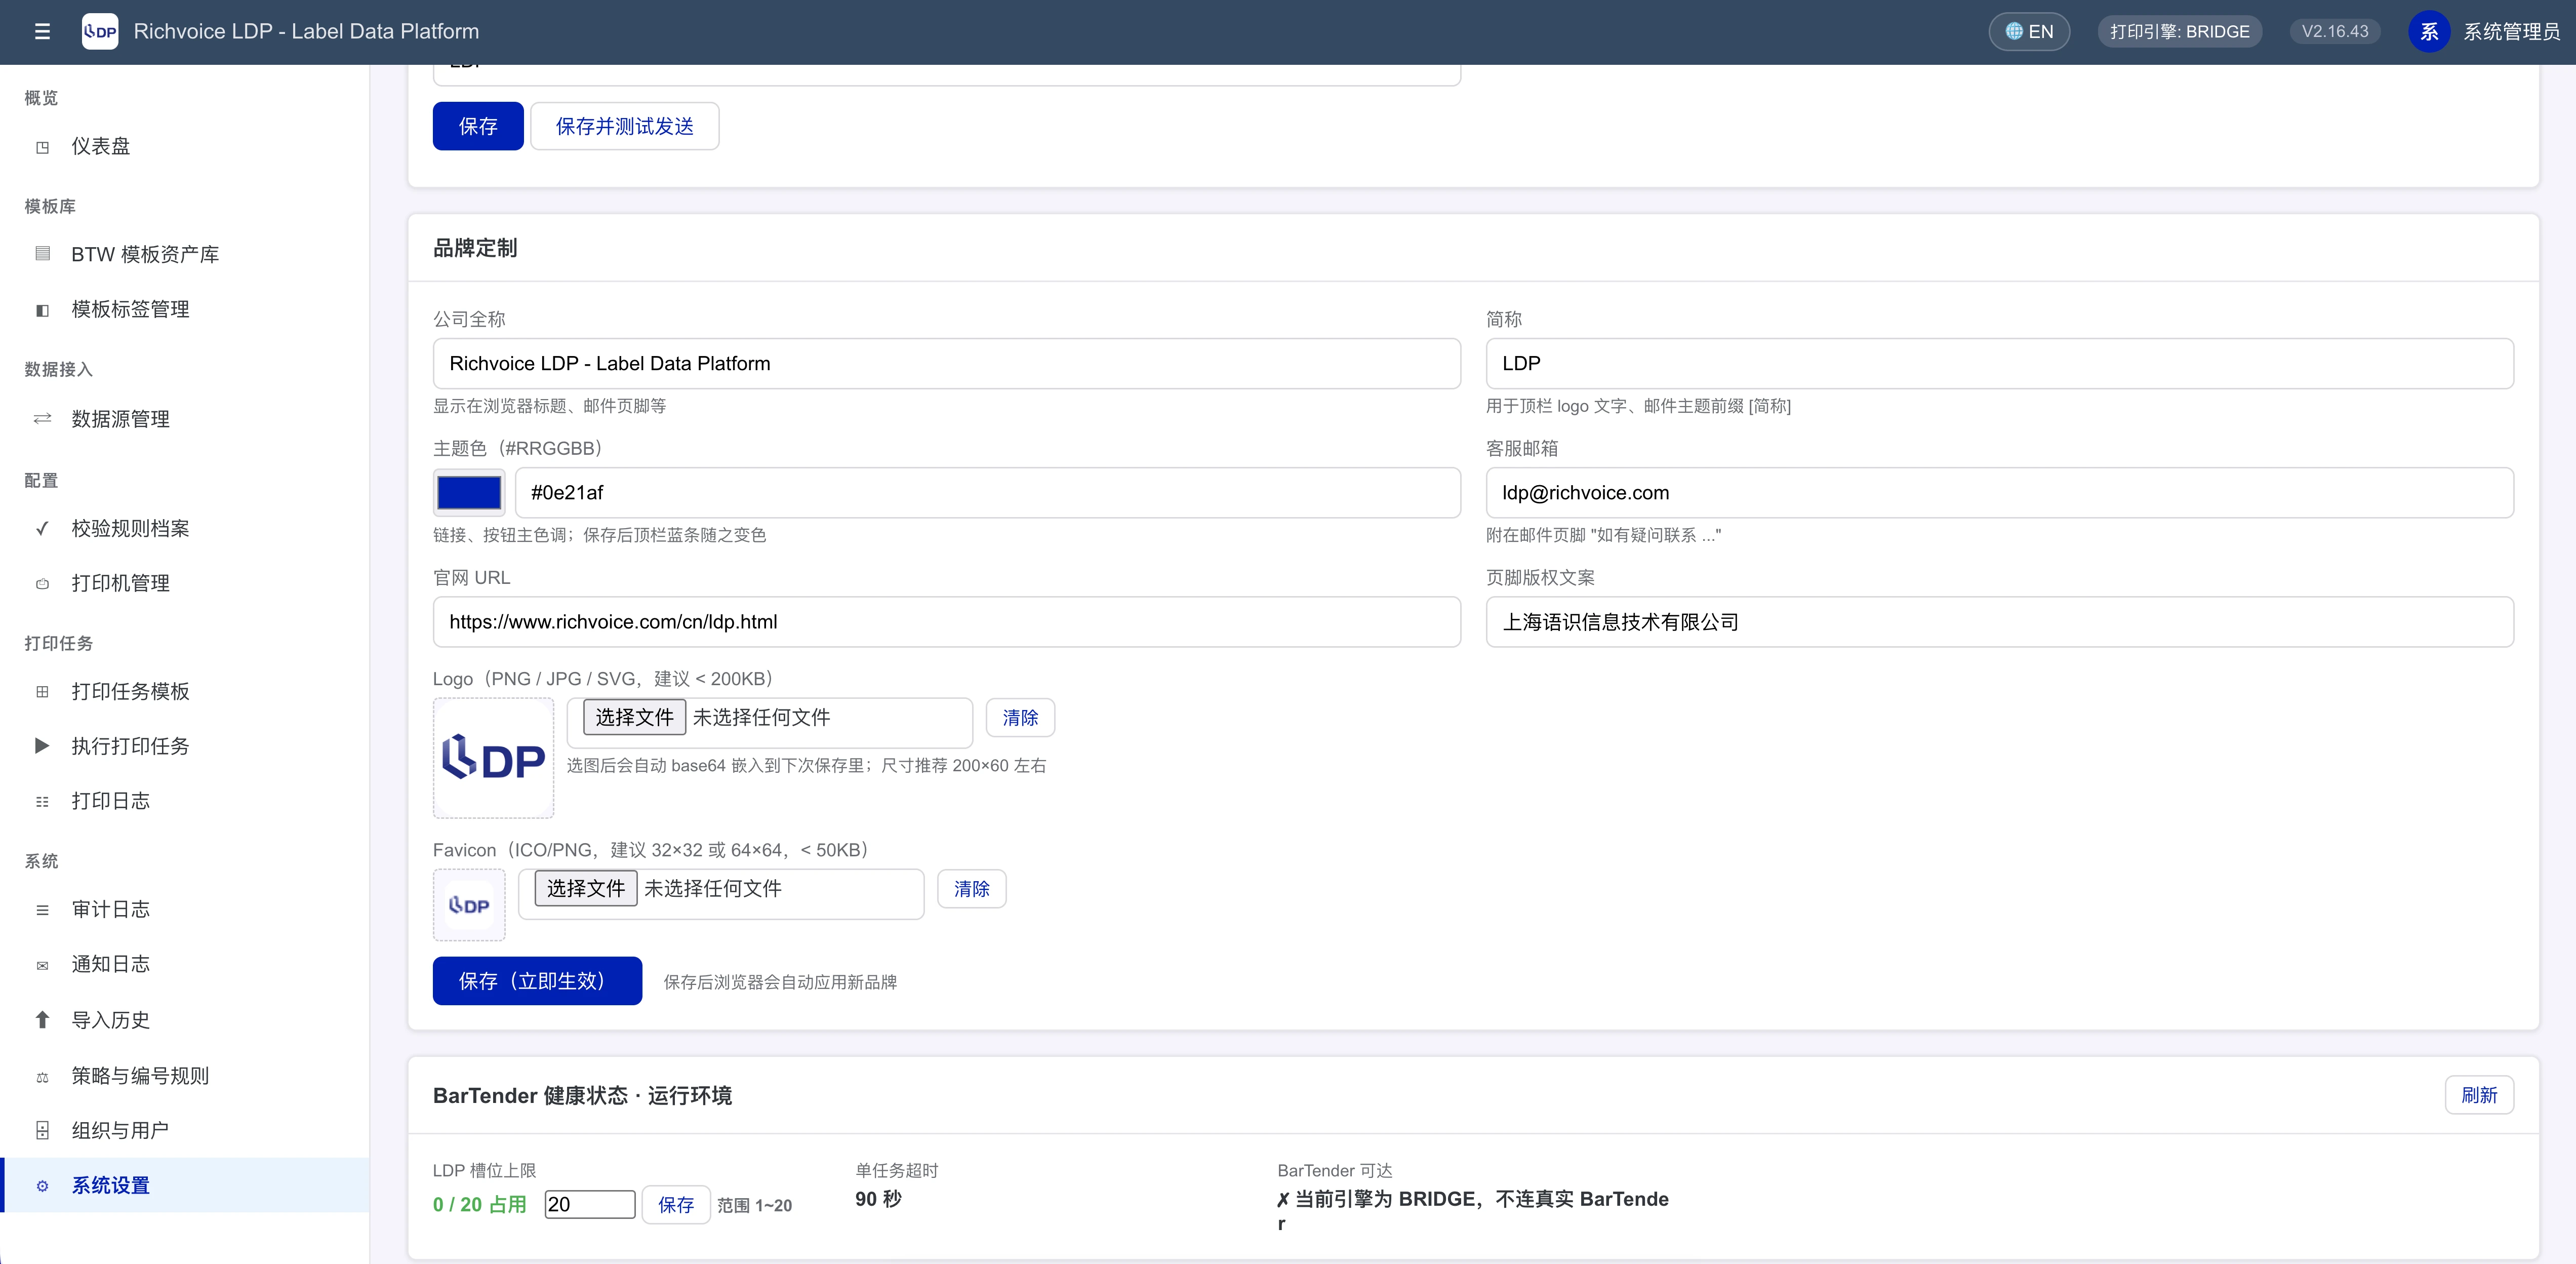This screenshot has width=2576, height=1264.
Task: Click the 策略与编号规则 scales icon
Action: [x=42, y=1077]
